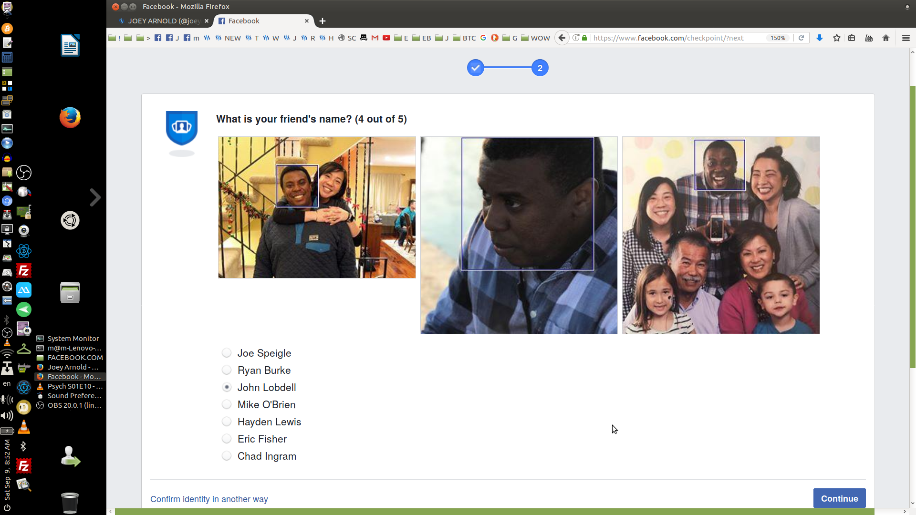
Task: Click the 150% zoom level indicator
Action: (778, 38)
